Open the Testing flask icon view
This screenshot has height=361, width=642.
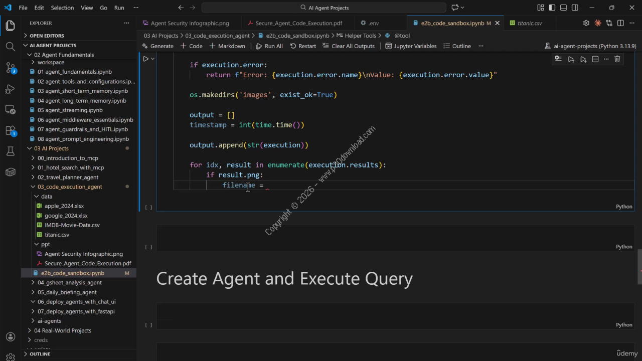point(10,151)
